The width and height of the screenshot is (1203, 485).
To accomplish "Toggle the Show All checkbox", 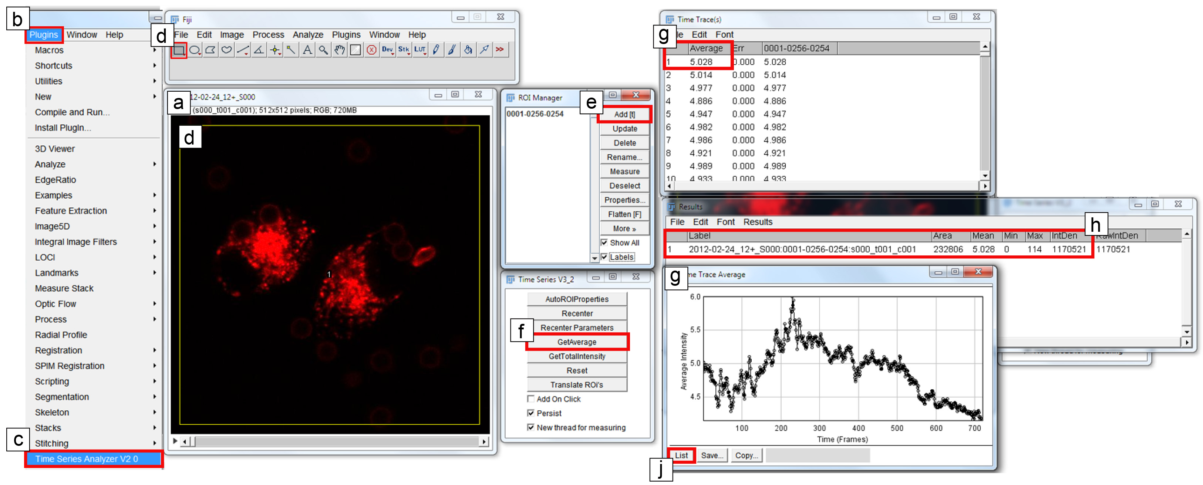I will tap(604, 242).
